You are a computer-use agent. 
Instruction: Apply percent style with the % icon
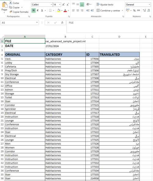[134, 10]
